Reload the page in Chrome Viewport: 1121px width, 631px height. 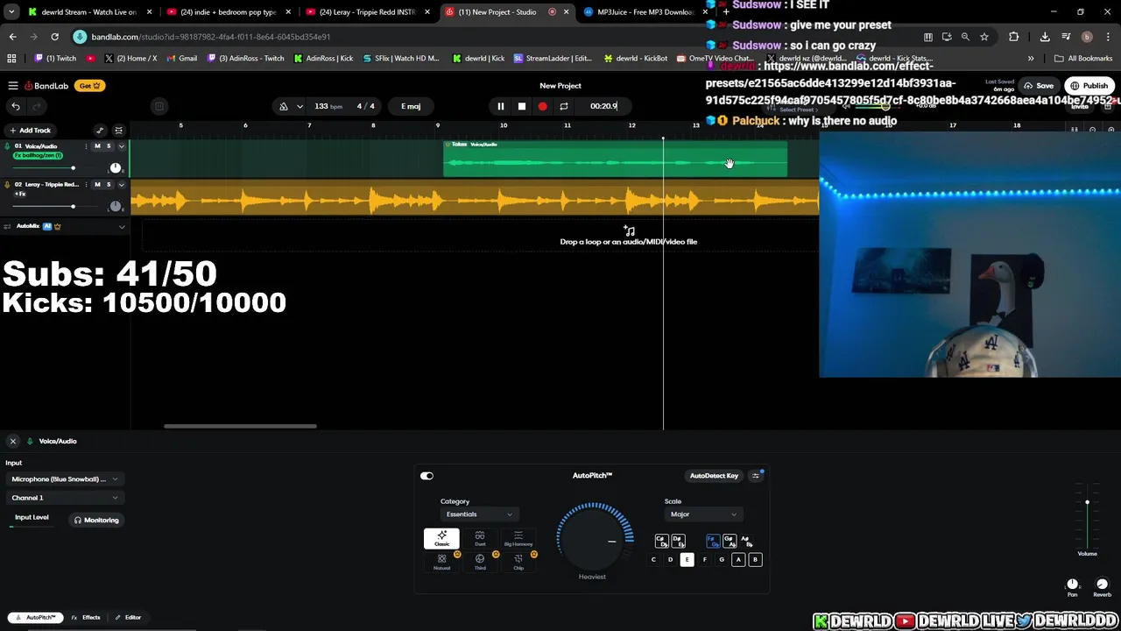[54, 37]
